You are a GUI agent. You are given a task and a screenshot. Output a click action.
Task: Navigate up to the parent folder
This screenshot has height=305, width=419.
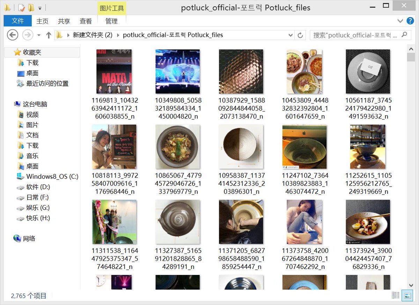[49, 35]
